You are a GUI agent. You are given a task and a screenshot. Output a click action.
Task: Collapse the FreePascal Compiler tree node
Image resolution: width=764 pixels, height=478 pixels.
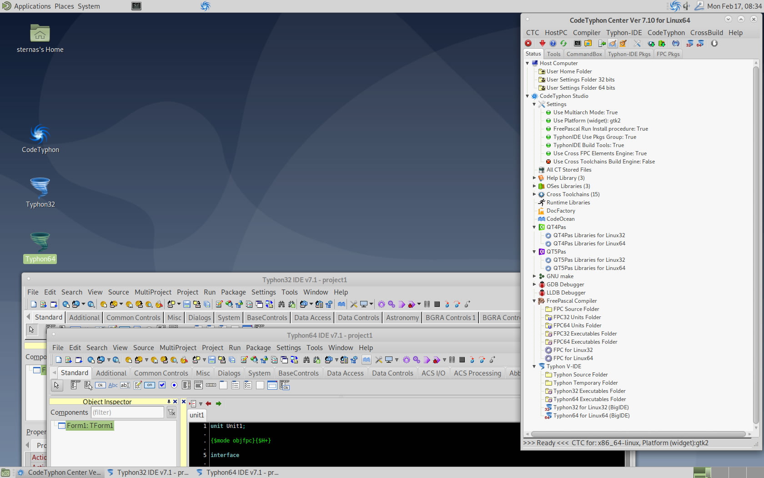tap(534, 301)
